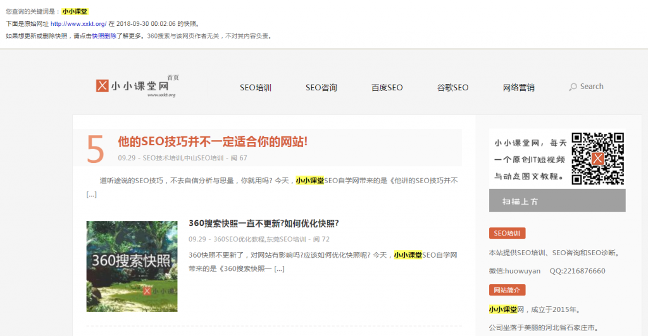
Task: Click the 中山SEO培训 category link
Action: point(204,158)
